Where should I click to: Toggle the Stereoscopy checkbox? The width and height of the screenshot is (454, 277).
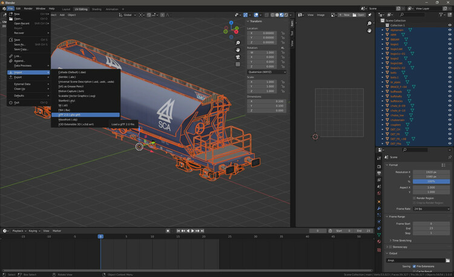[x=390, y=247]
